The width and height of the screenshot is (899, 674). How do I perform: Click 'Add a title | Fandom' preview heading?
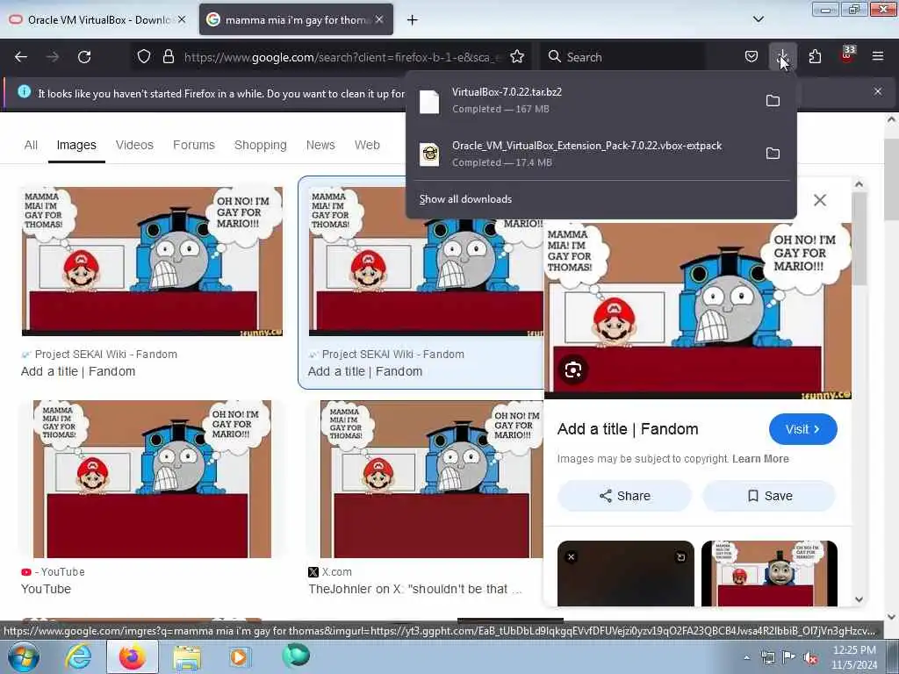tap(627, 429)
